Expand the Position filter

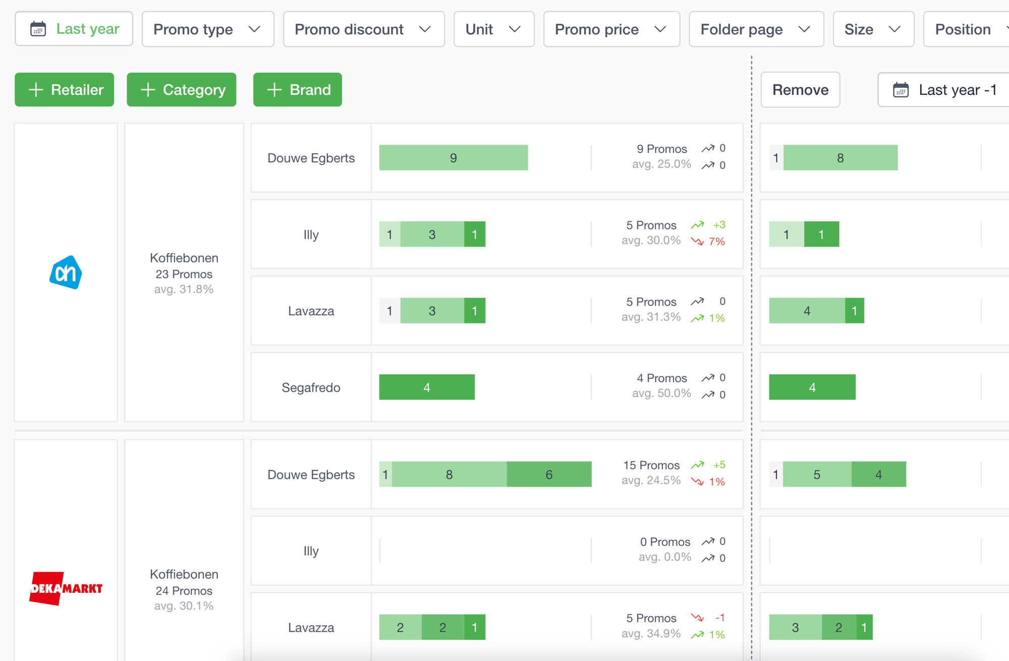966,29
